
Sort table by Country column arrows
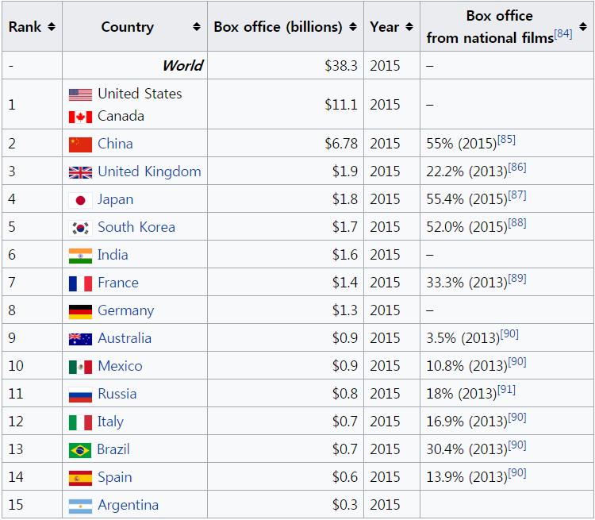pyautogui.click(x=197, y=27)
